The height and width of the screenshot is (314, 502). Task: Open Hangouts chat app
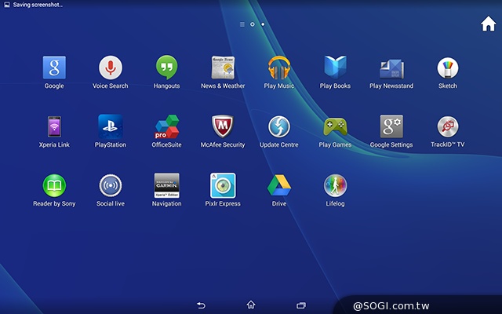pos(166,68)
